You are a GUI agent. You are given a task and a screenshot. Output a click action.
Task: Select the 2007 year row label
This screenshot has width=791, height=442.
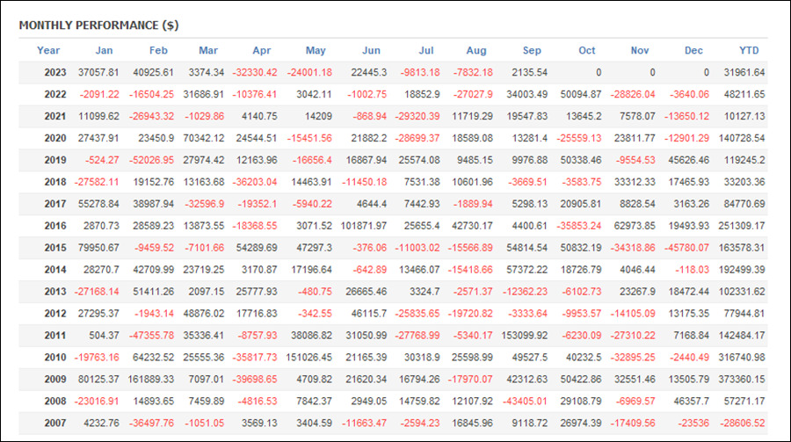click(55, 423)
